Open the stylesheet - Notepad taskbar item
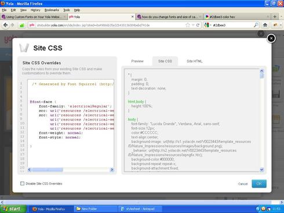 (140, 209)
